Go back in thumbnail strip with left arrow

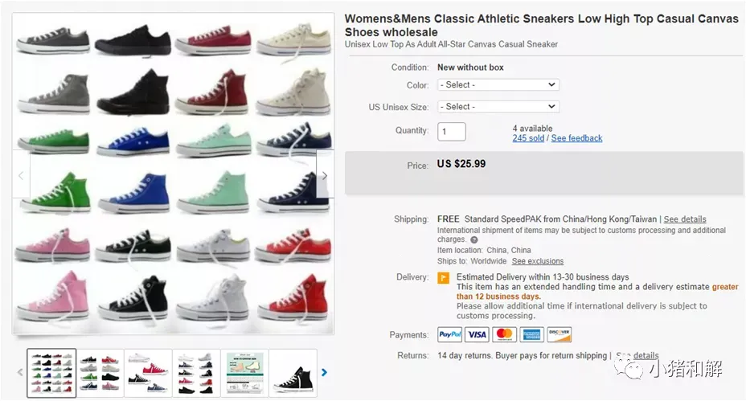[x=20, y=372]
